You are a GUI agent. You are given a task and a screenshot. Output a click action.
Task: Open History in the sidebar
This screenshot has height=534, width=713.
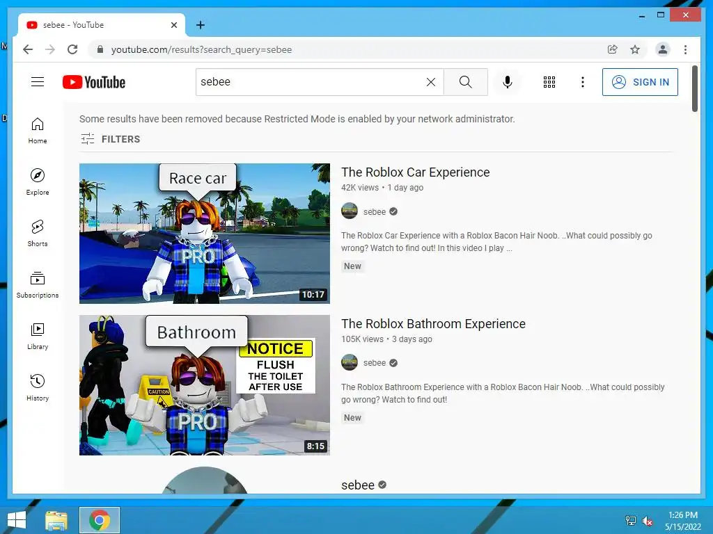click(x=38, y=388)
